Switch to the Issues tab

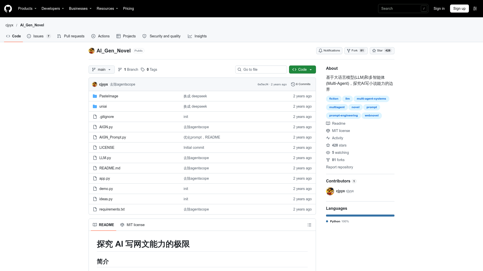pyautogui.click(x=39, y=36)
